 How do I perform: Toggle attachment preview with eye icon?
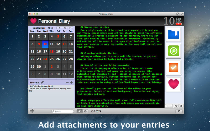pos(176,106)
